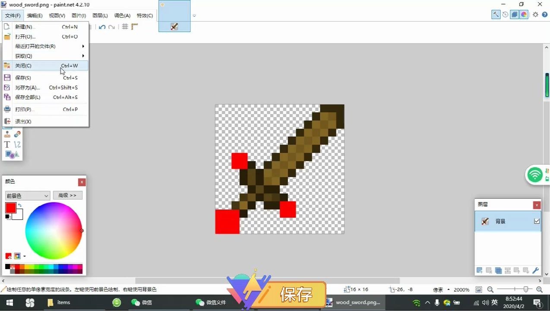550x311 pixels.
Task: Toggle the pixel grid icon
Action: (125, 27)
